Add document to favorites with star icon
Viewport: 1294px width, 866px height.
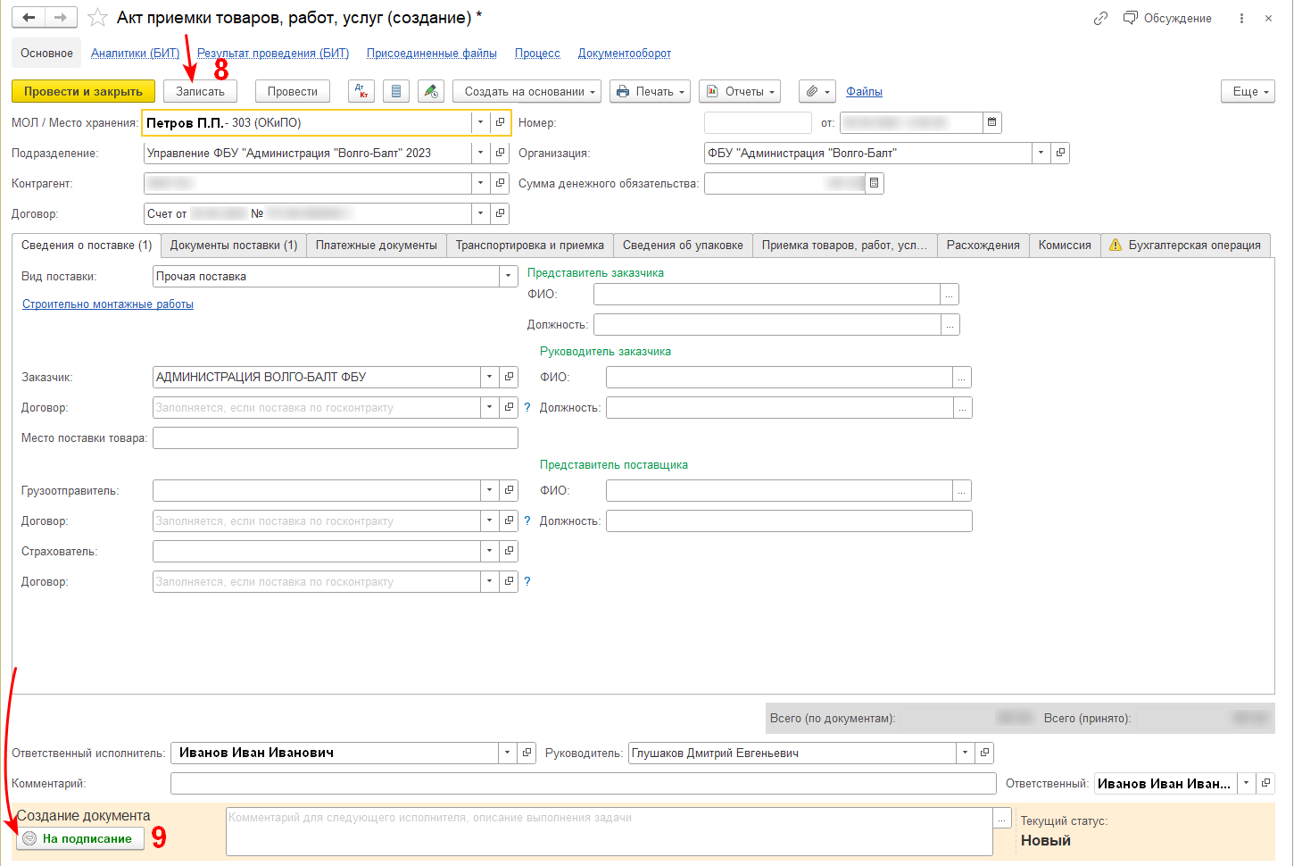click(98, 18)
